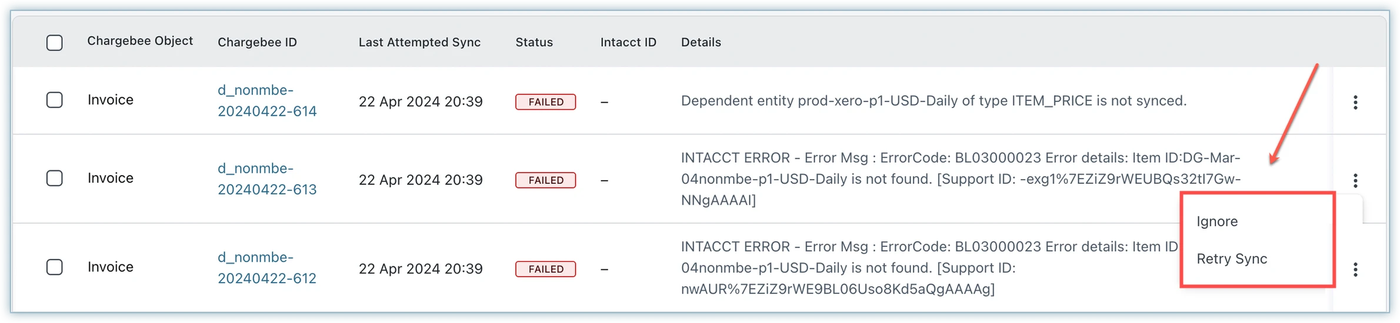Click the FAILED status tag on invoice 612
This screenshot has height=323, width=1400.
[545, 269]
